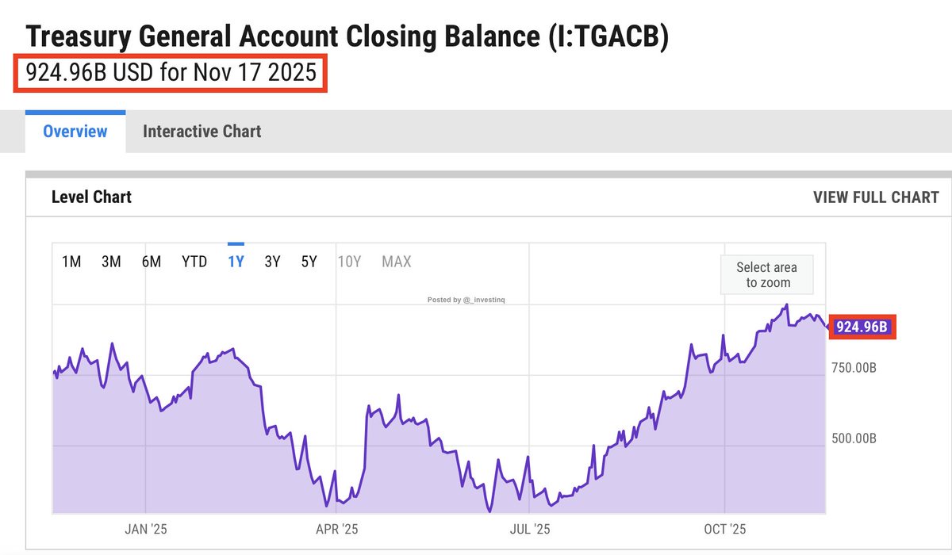The height and width of the screenshot is (555, 952).
Task: Click the VIEW FULL CHART link
Action: coord(876,197)
